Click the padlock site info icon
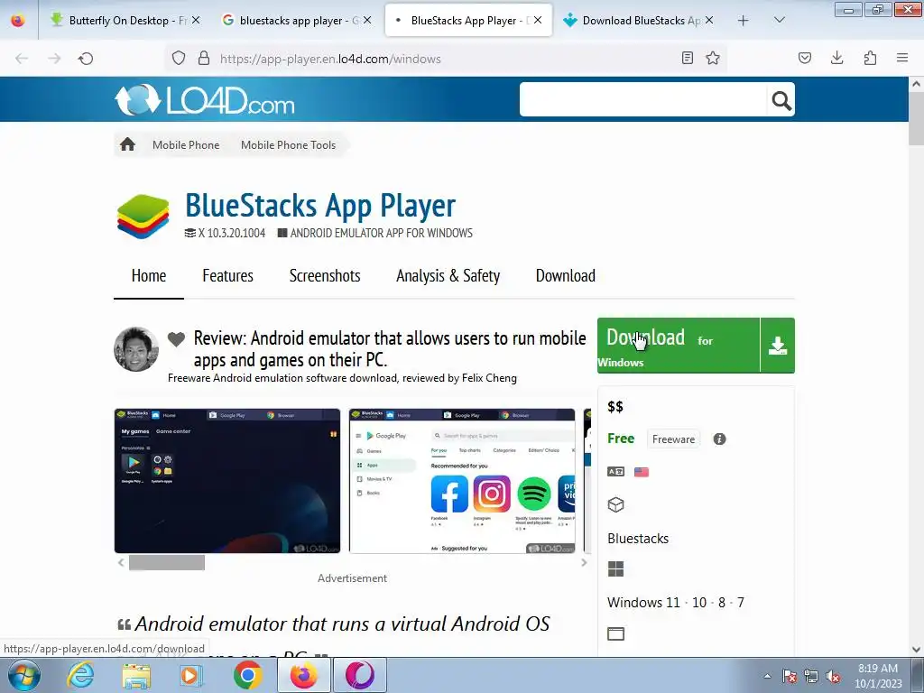The height and width of the screenshot is (693, 924). pyautogui.click(x=204, y=59)
